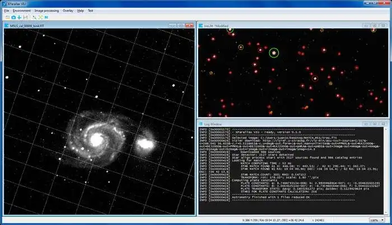
Task: Click the Log Window scrollbar up arrow
Action: [x=386, y=130]
